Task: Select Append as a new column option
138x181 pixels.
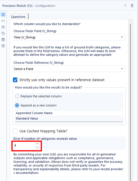Action: coord(17,105)
